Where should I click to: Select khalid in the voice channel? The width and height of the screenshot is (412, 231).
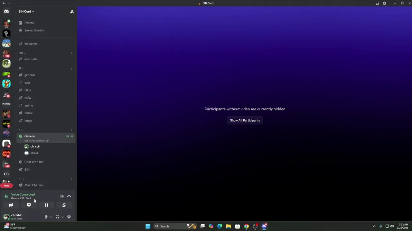coord(49,153)
